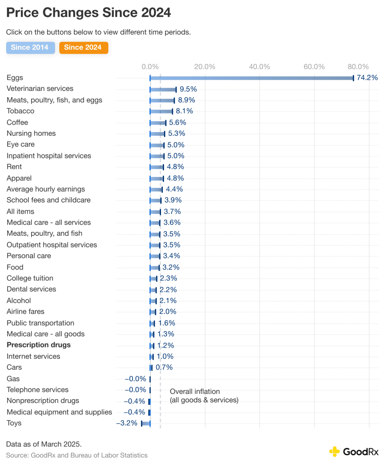Select the yellow GoodRx plus symbol
This screenshot has width=391, height=466.
[335, 451]
